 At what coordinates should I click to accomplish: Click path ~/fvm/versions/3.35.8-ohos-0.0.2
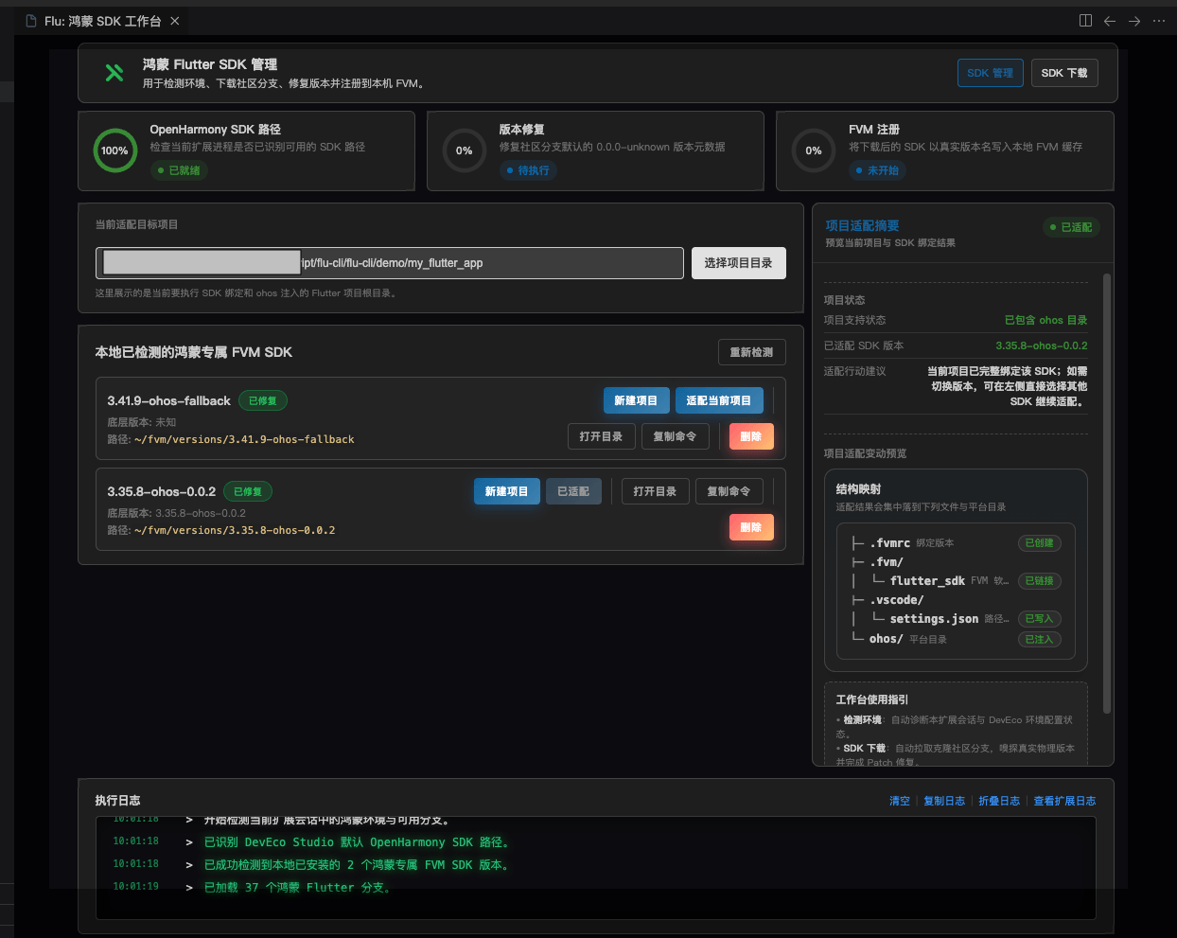tap(235, 530)
